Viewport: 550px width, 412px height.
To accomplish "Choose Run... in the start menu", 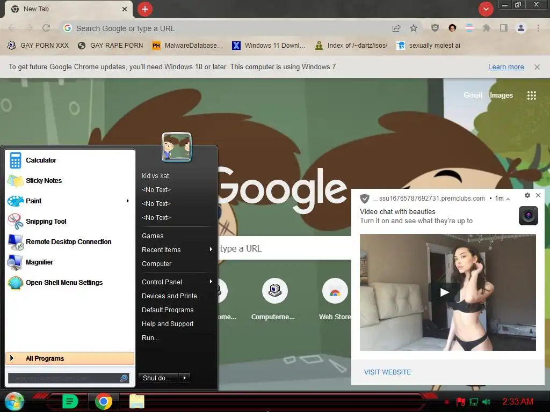I will (x=150, y=338).
